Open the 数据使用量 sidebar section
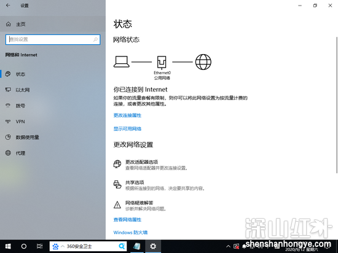The width and height of the screenshot is (338, 253). [x=53, y=137]
